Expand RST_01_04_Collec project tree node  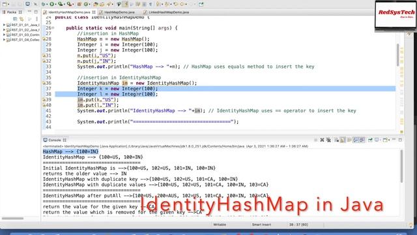coord(4,40)
